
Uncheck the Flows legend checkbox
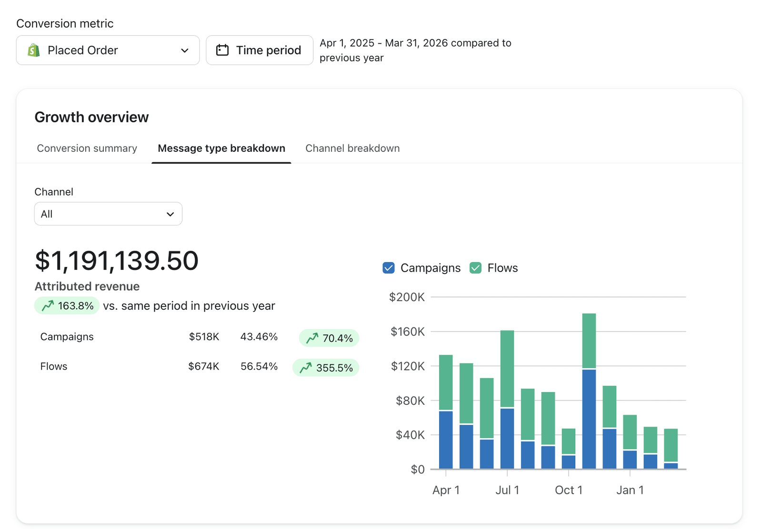[x=475, y=268]
